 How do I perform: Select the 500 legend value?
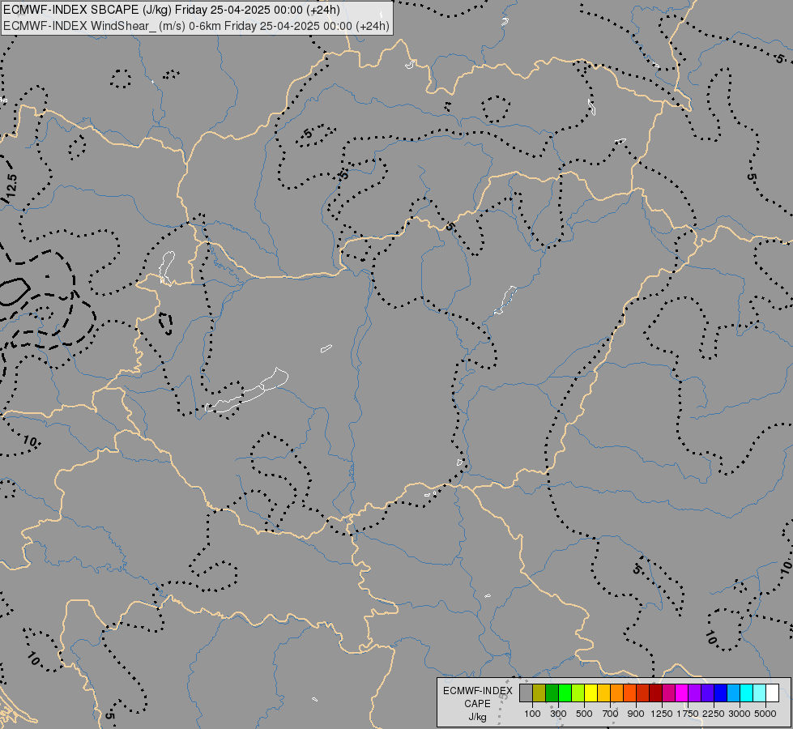click(584, 714)
